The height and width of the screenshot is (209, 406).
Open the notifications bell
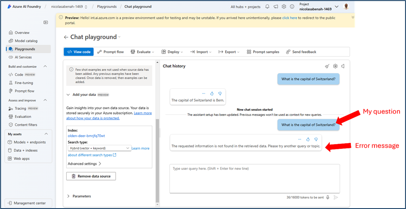(x=268, y=7)
